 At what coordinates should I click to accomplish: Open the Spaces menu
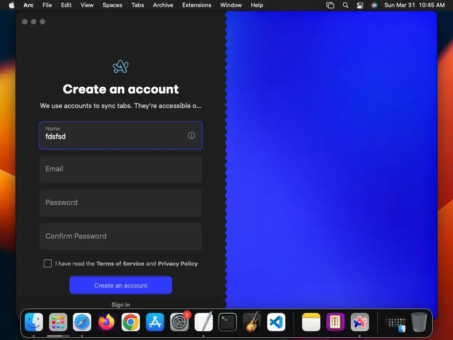112,5
